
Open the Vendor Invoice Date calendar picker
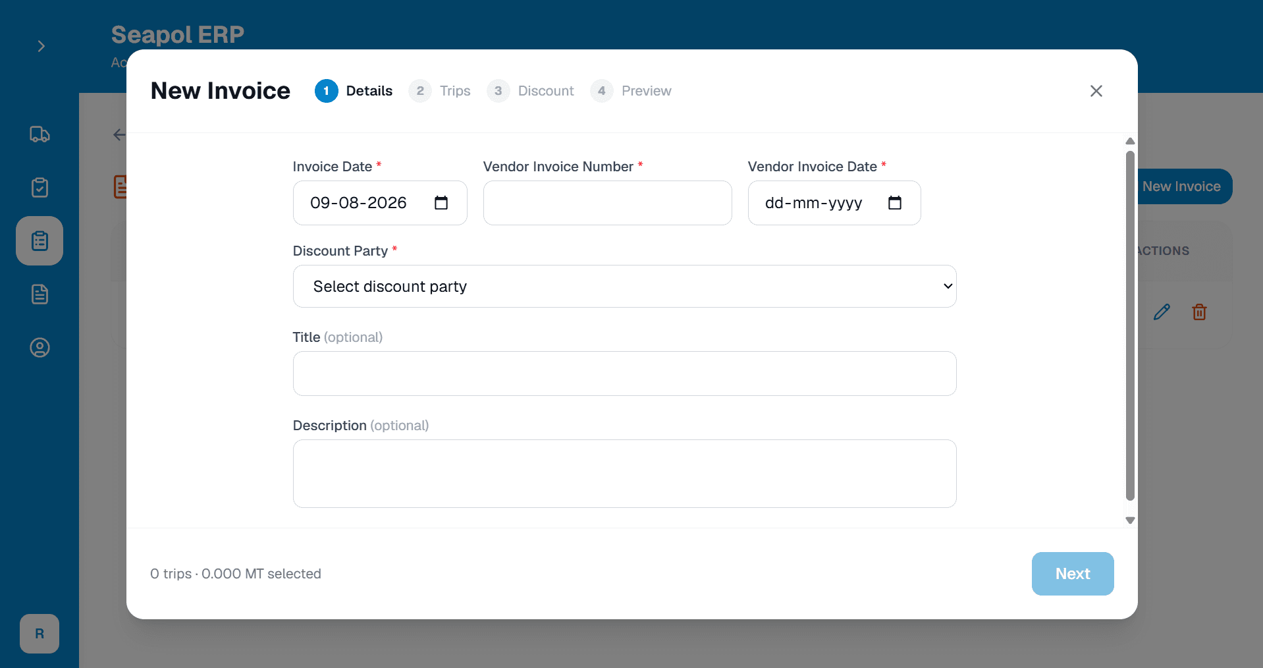(x=895, y=203)
